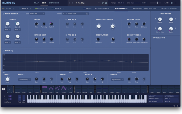Screen dimensions: 182x114
Task: Open Keyboard Zones & Setup tab
Action: pyautogui.click(x=144, y=8)
